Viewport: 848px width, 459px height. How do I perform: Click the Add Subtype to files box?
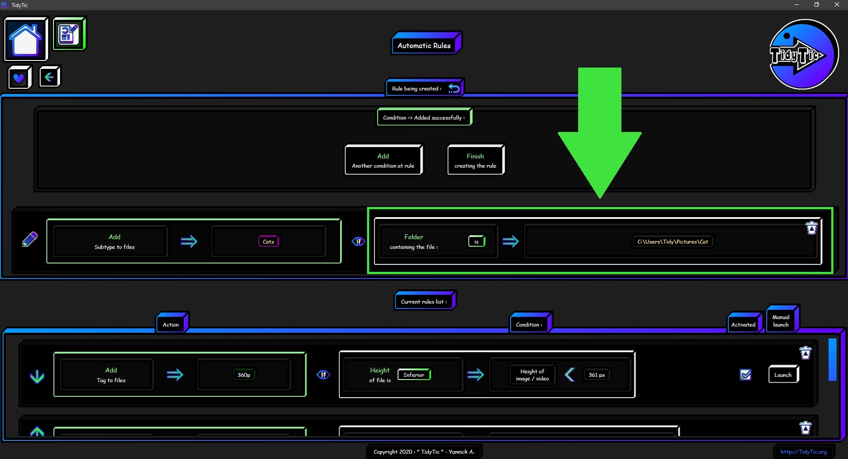[110, 241]
